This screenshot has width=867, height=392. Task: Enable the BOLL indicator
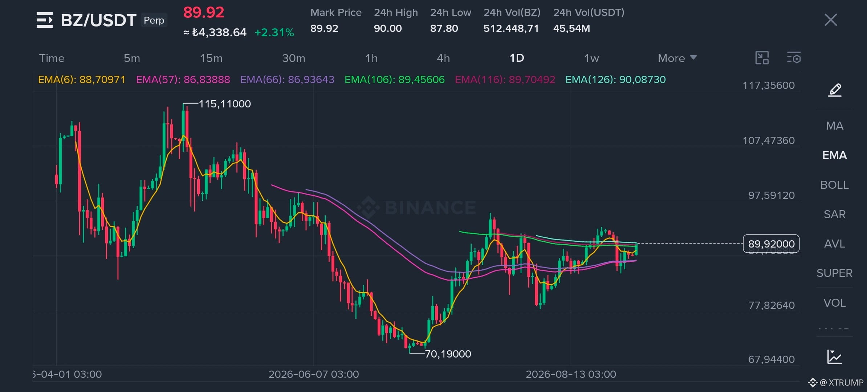(x=835, y=185)
